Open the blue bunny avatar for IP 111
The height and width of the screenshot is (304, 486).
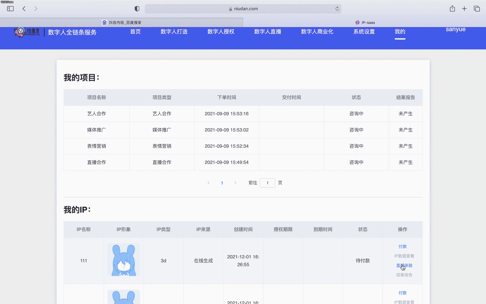coord(124,260)
